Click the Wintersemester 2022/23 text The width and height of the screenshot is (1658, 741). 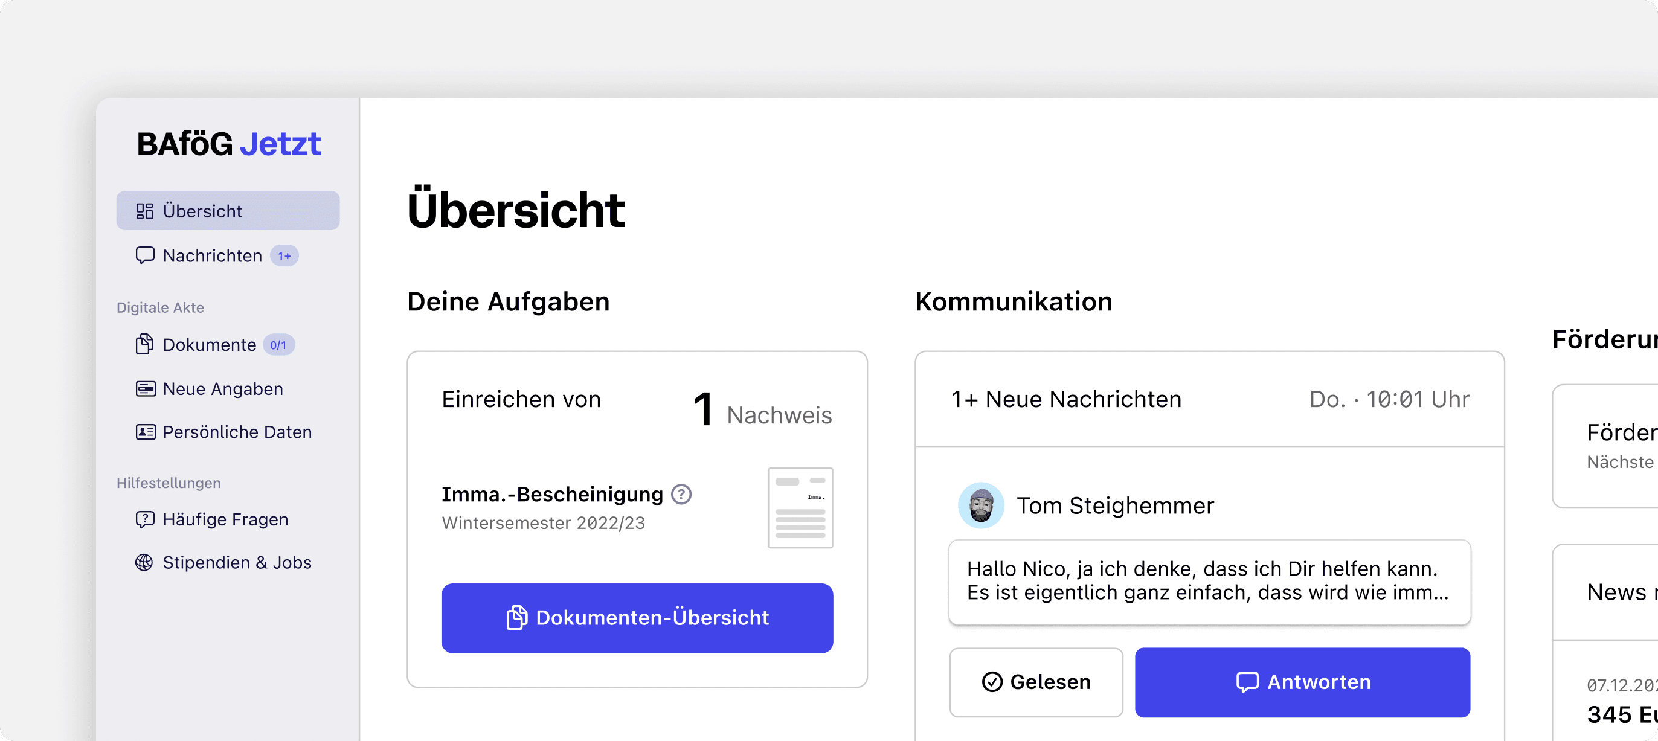543,523
